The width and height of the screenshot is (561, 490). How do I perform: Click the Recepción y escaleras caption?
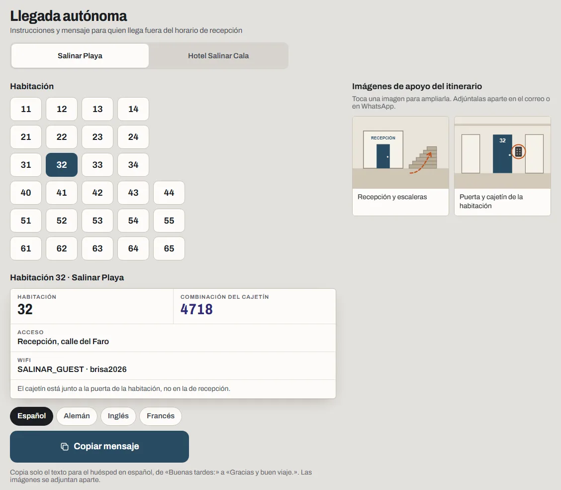[x=392, y=197]
